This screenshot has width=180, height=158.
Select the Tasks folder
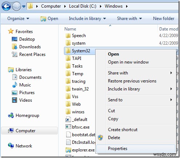[x=77, y=66]
